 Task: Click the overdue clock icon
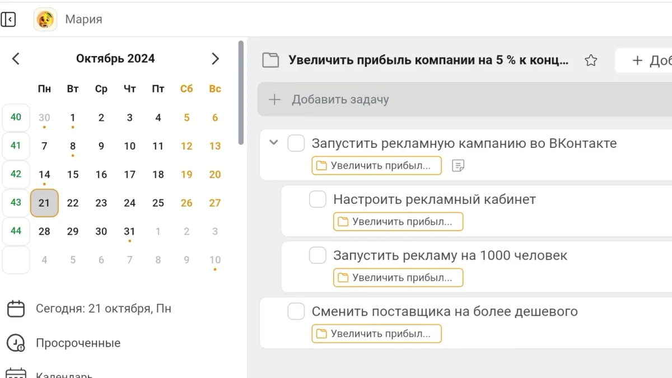coord(16,343)
